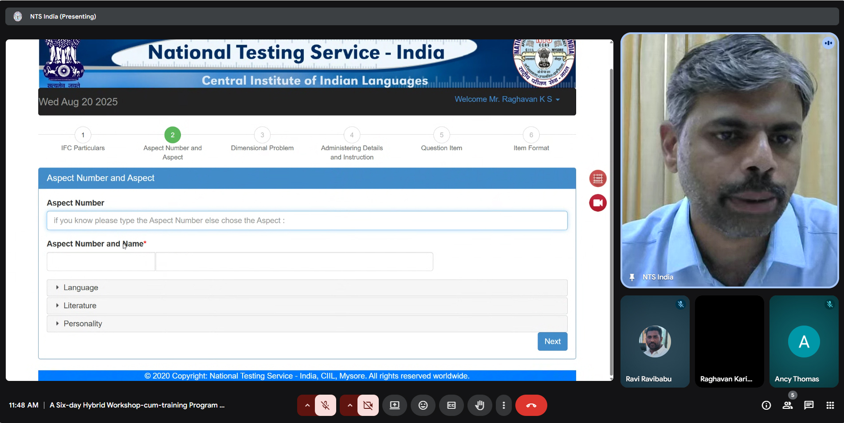844x423 pixels.
Task: Leave call with red hang-up button
Action: tap(531, 405)
